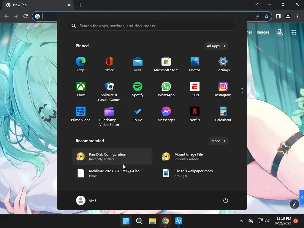The height and width of the screenshot is (228, 304).
Task: Go to next pinned apps page dot
Action: [x=242, y=92]
